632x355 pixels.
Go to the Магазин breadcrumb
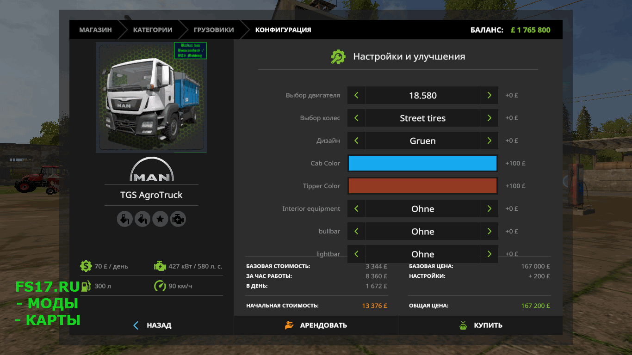(95, 30)
